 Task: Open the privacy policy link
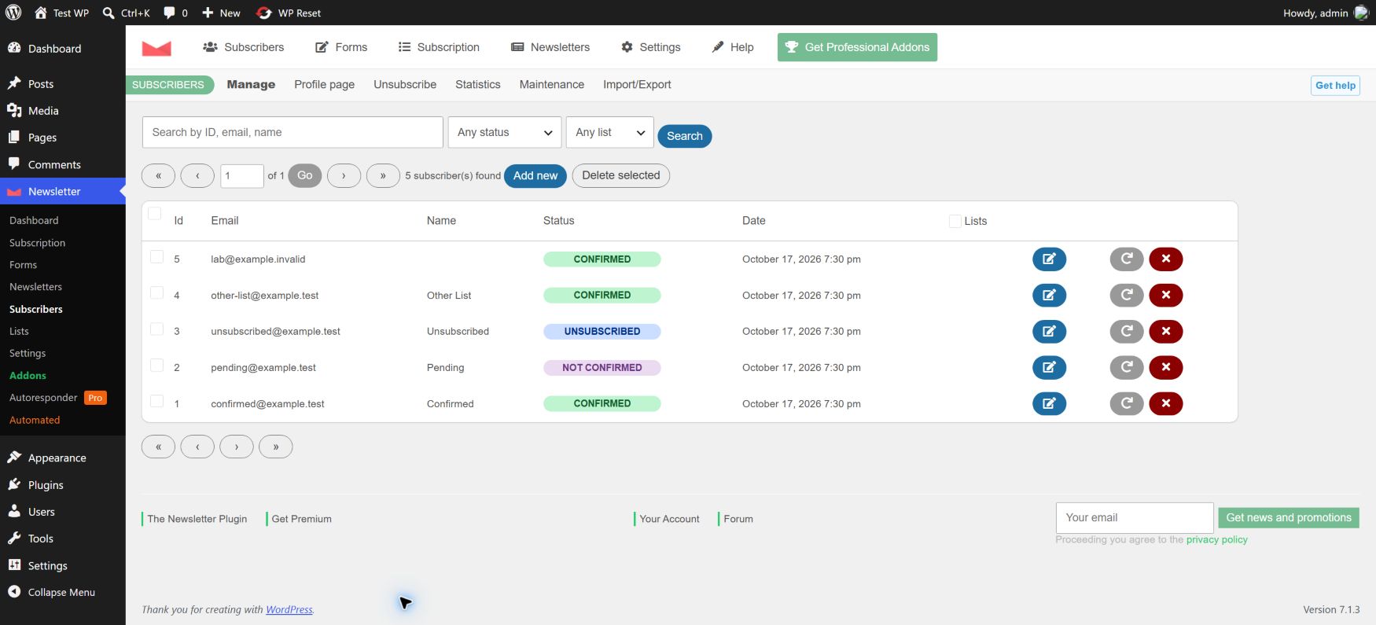click(1217, 539)
